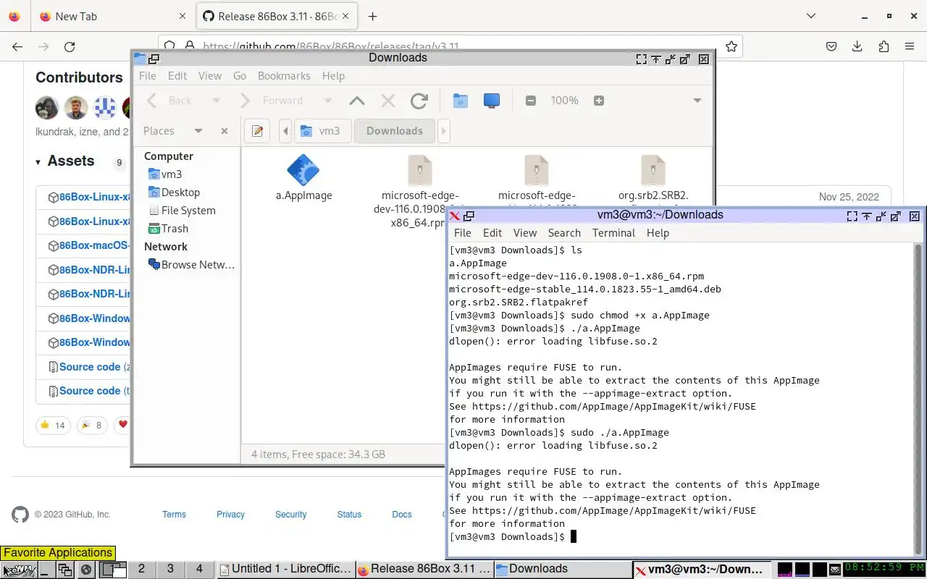Viewport: 927px width, 579px height.
Task: Open the view mode dropdown arrow in file manager toolbar
Action: 697,101
